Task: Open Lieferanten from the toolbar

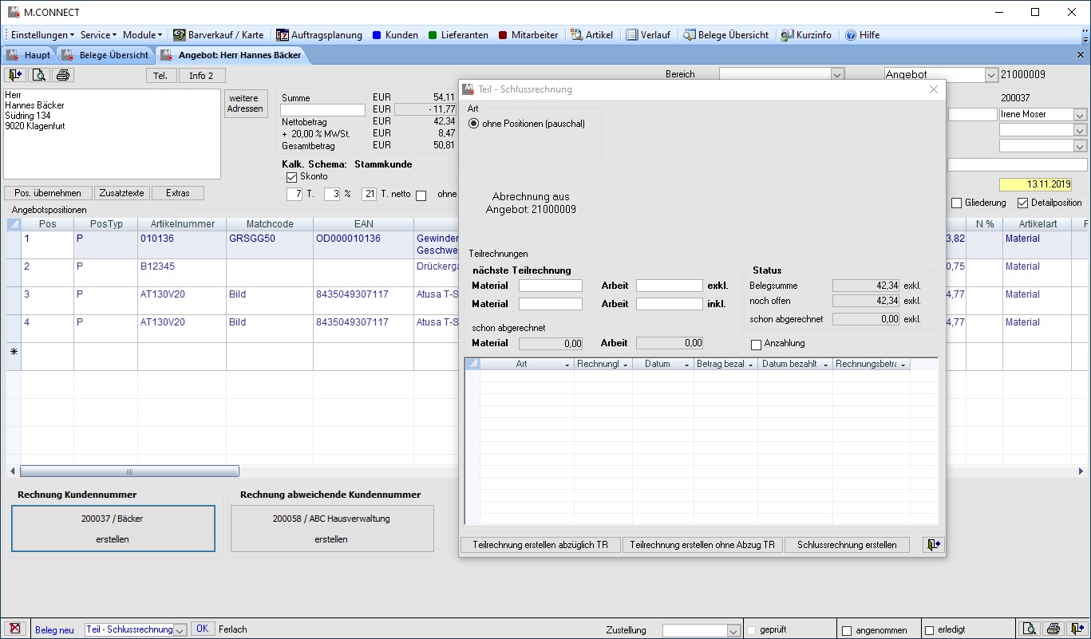Action: pos(457,35)
